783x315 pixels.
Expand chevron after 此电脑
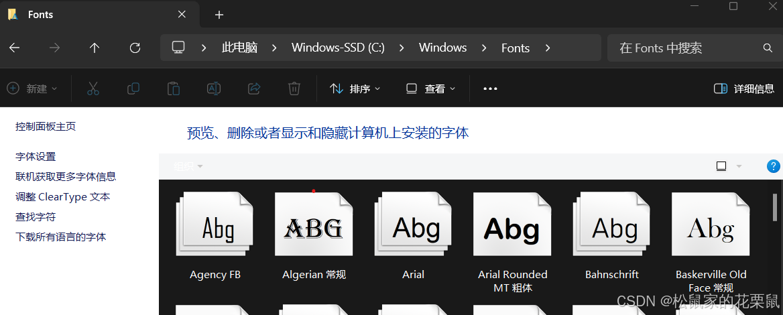pos(274,48)
